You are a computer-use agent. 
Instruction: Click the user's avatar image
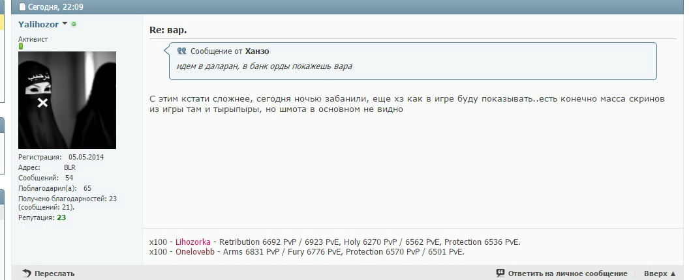pyautogui.click(x=67, y=100)
